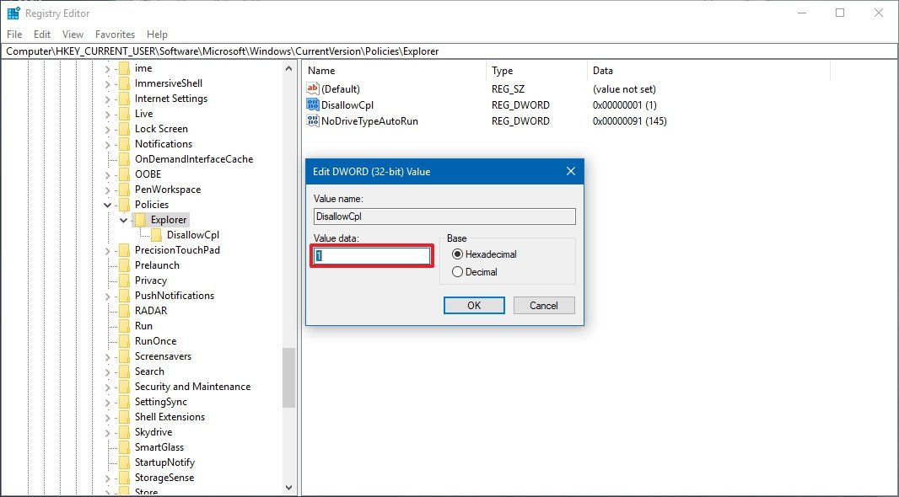Viewport: 899px width, 497px height.
Task: Click the StorageSense folder icon
Action: click(x=124, y=477)
